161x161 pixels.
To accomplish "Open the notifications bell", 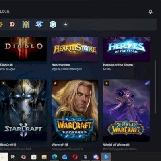I will coord(151,12).
